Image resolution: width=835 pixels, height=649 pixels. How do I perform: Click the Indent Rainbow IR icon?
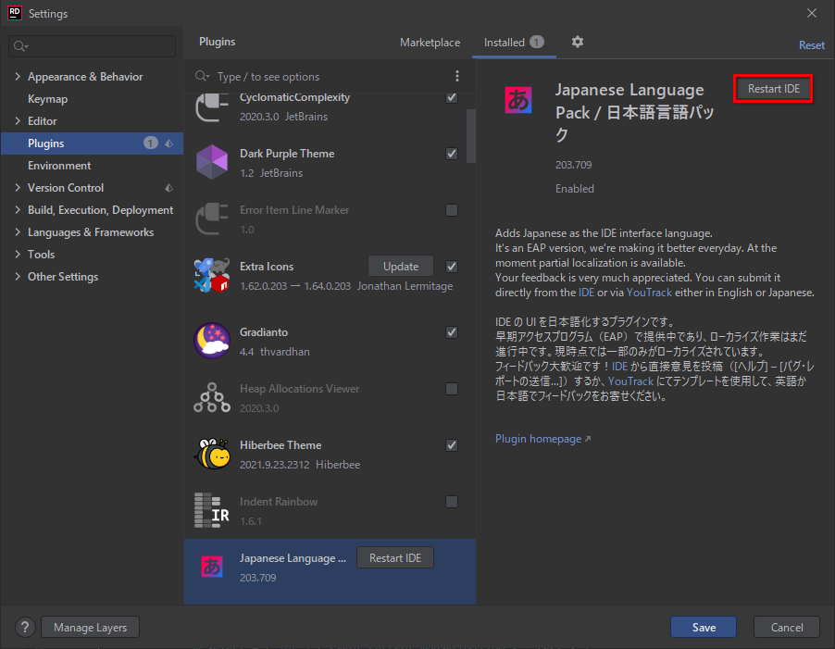(x=212, y=510)
